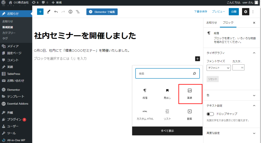Insert a 見出し (heading) block

[167, 94]
